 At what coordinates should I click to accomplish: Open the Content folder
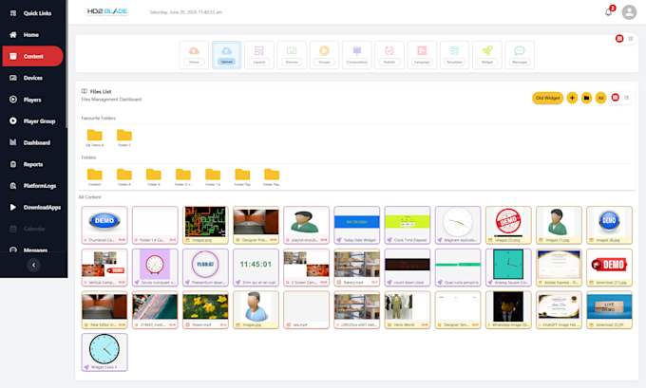95,177
